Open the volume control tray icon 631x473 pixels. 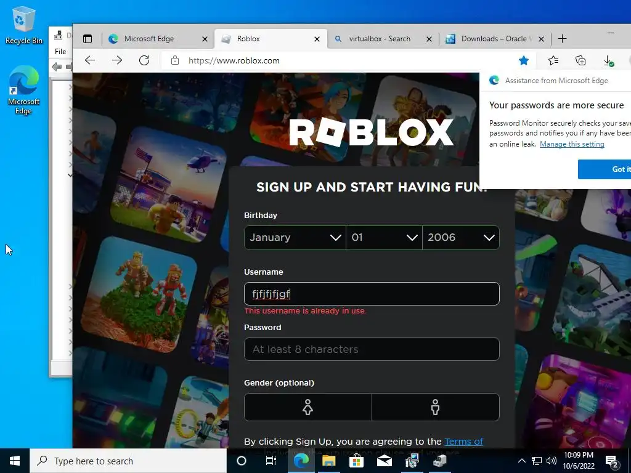click(552, 461)
